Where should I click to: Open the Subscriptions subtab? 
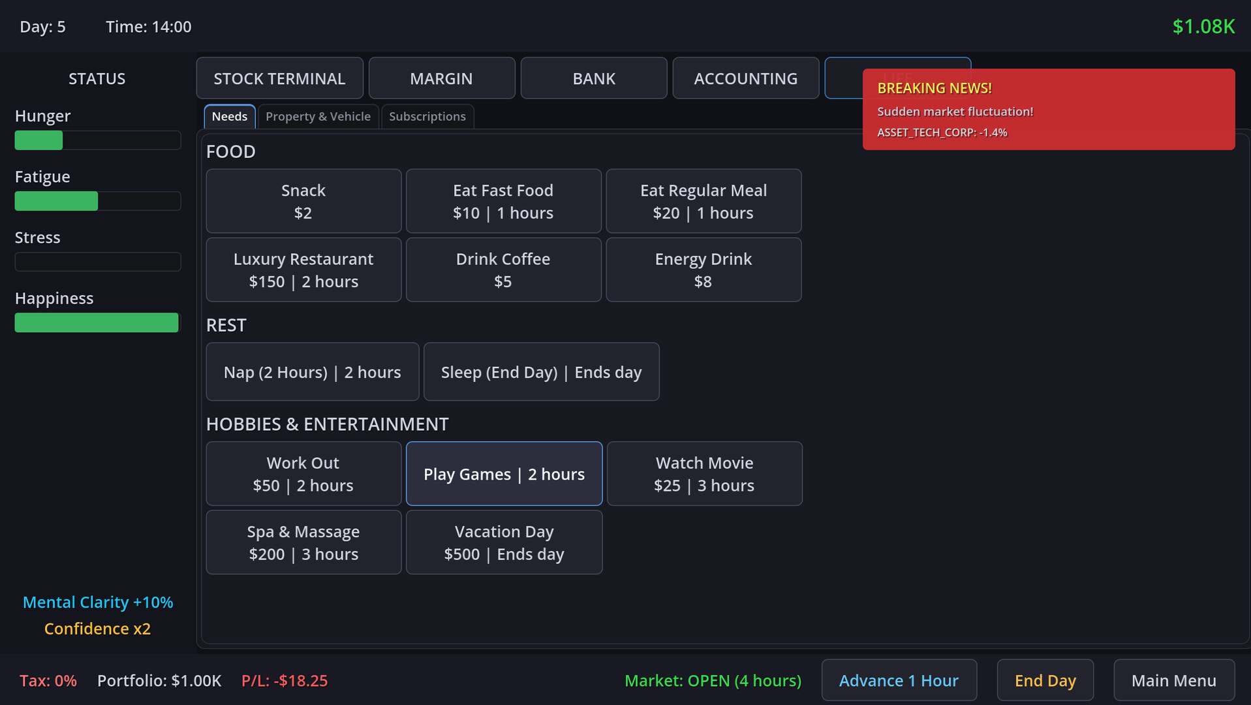pos(427,117)
